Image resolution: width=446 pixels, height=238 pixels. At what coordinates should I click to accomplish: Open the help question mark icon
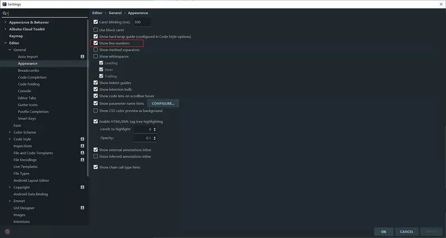tap(8, 231)
